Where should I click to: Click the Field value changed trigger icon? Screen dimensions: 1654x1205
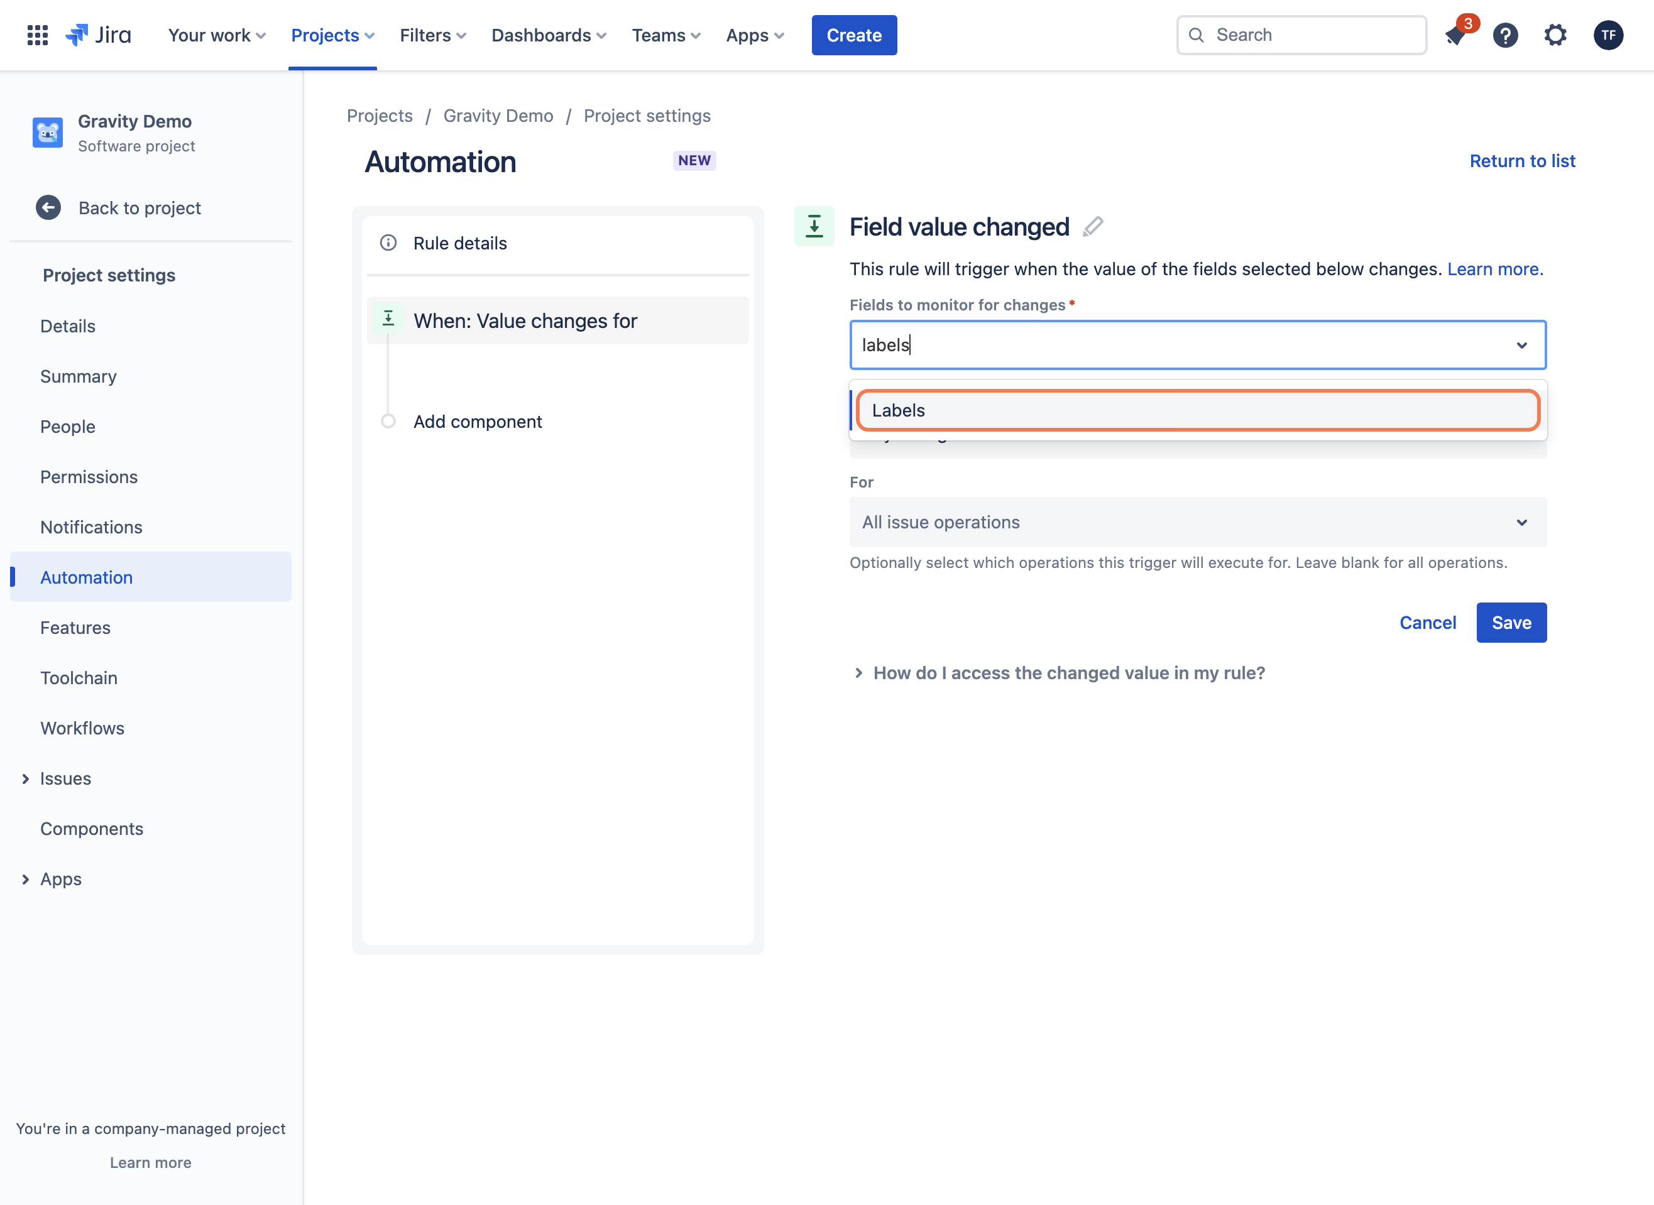pos(814,226)
